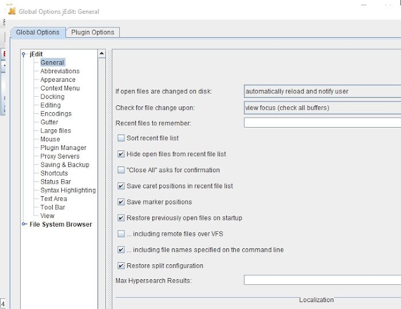Screen dimensions: 401x309
Task: Focus the Recent files to remember field
Action: [323, 122]
